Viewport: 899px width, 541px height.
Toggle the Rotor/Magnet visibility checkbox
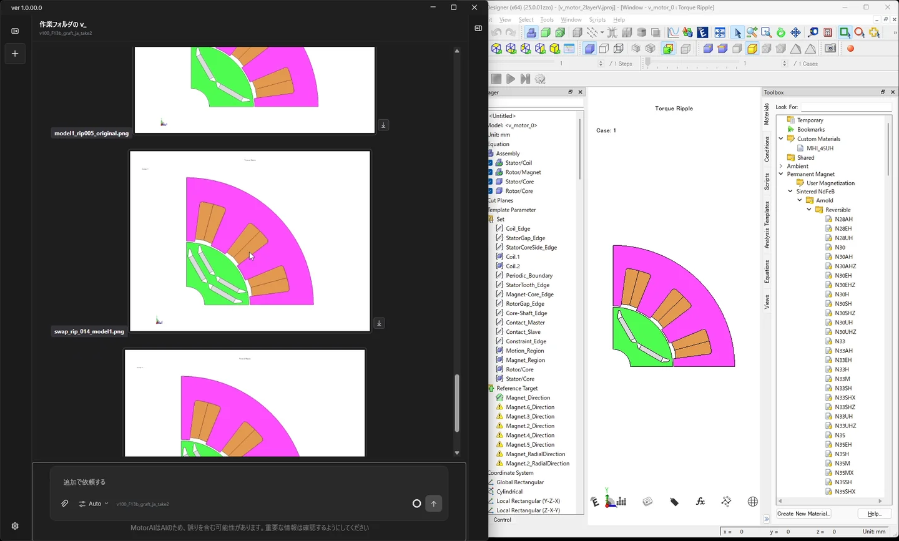coord(490,172)
